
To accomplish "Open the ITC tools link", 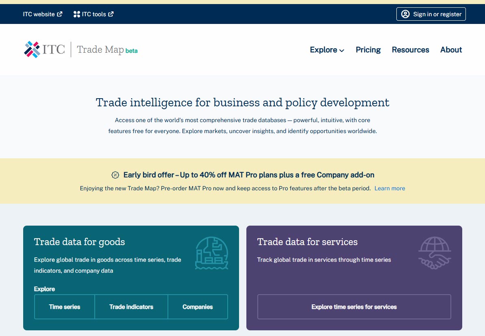I will [x=94, y=14].
